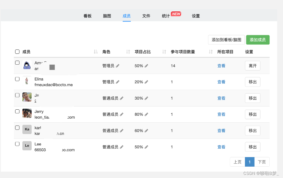Sort by 角色 column arrows
The height and width of the screenshot is (178, 283).
point(128,52)
